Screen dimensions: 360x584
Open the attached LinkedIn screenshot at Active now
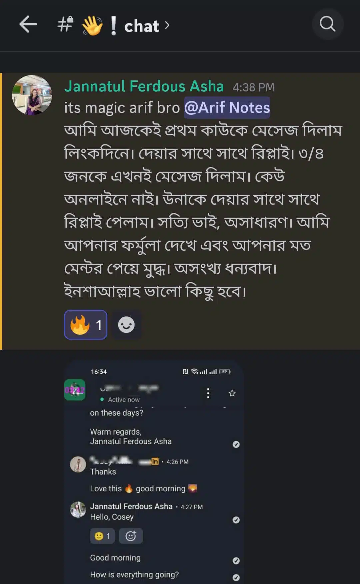click(x=124, y=400)
